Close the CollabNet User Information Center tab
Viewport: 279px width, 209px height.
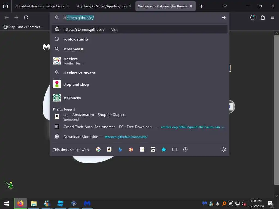(x=68, y=6)
